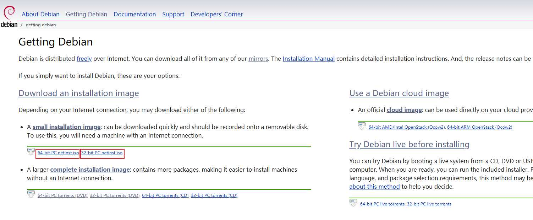Open the 64-bit PC torrents (DVD) link
Viewport: 533px width, 220px height.
tap(62, 195)
